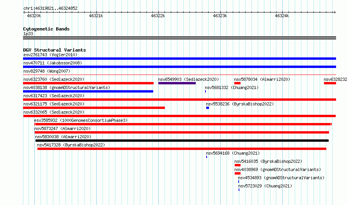Click the nsv5681332 (Chuang2021) label
This screenshot has width=347, height=205.
tap(232, 87)
